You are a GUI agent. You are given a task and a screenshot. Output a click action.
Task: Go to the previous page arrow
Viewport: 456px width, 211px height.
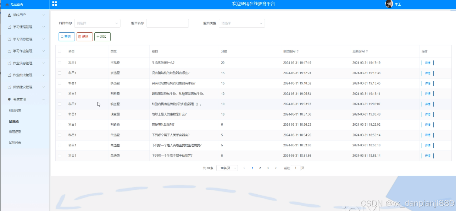point(244,168)
